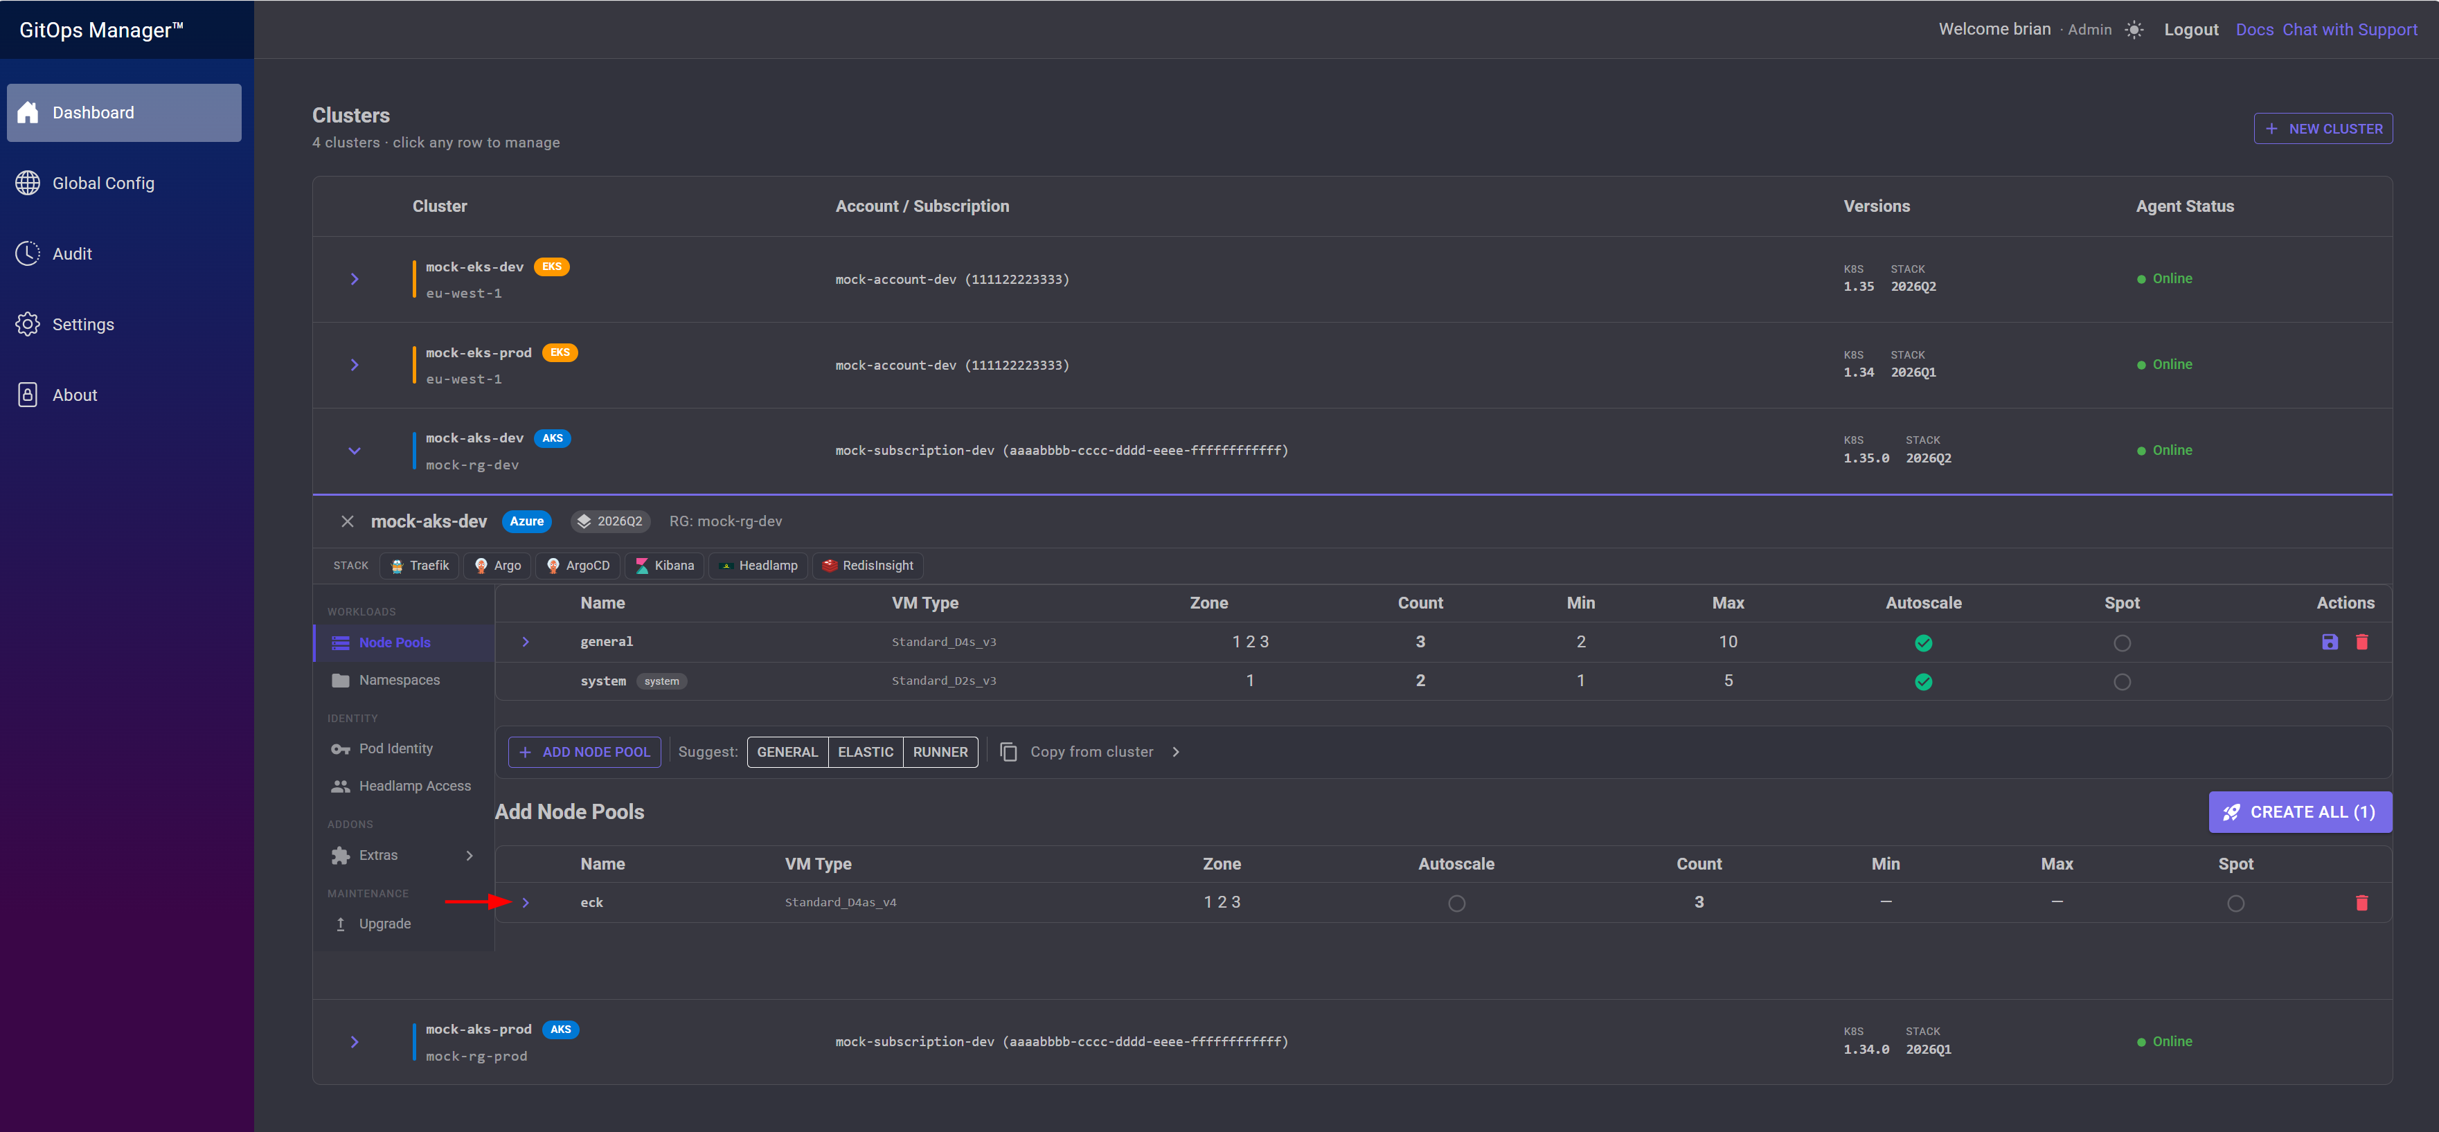Click the Azure badge
The image size is (2439, 1132).
pyautogui.click(x=526, y=521)
